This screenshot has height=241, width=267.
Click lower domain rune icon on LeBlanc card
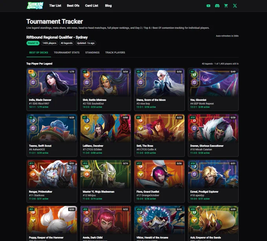pyautogui.click(x=87, y=128)
